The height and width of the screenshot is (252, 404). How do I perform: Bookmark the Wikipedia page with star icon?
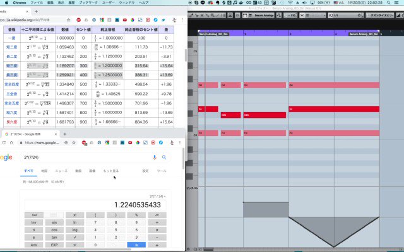tap(68, 20)
